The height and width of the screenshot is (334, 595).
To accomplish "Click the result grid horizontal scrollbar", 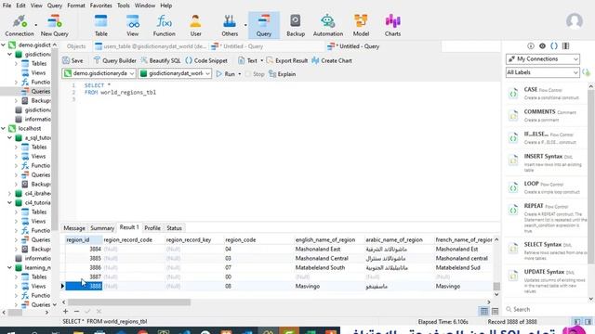I will click(x=129, y=302).
